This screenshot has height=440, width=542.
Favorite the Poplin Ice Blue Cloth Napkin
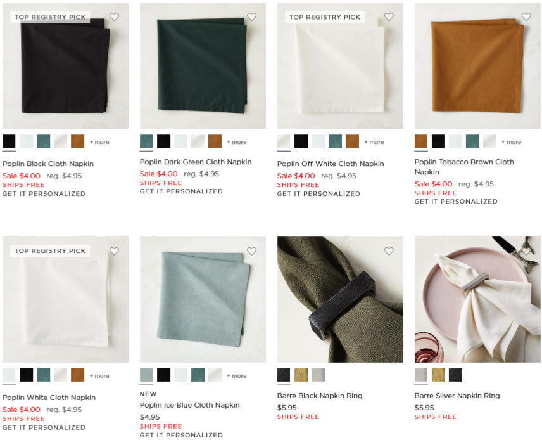point(251,250)
